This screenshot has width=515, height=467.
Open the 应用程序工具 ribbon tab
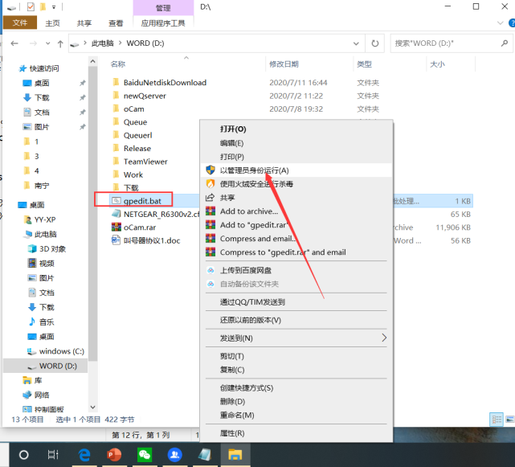[x=163, y=23]
